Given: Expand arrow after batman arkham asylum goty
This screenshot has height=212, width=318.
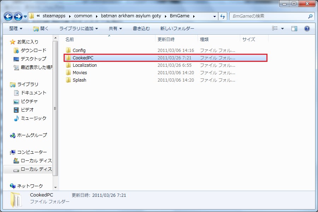Looking at the screenshot, I should pyautogui.click(x=165, y=16).
